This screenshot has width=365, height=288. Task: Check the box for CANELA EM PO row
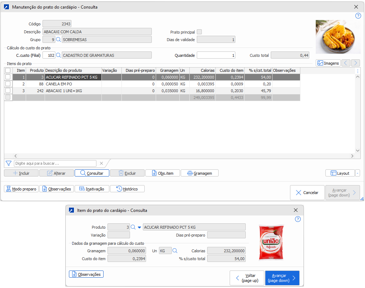tap(8, 84)
